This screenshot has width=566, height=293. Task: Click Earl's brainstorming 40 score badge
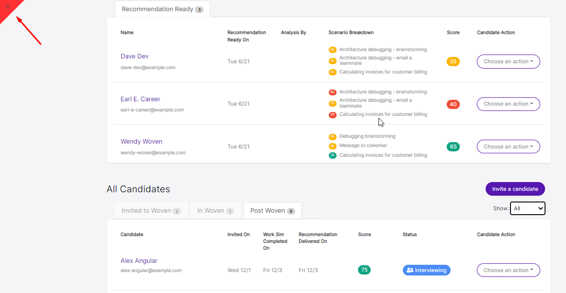pos(333,92)
